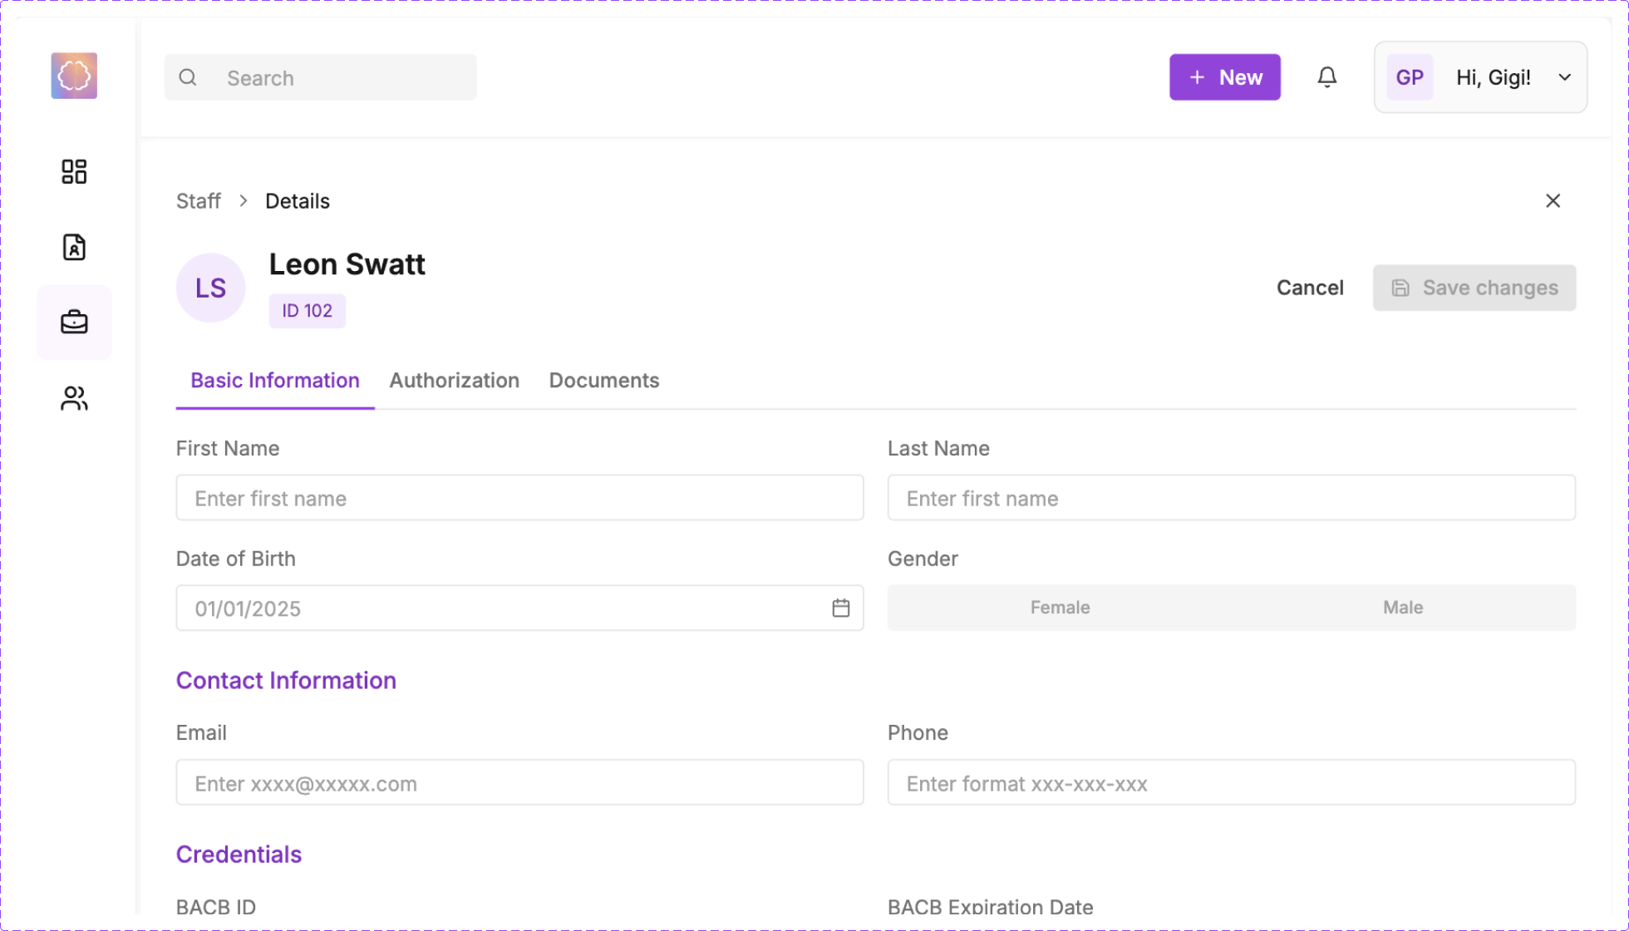
Task: Close the staff details panel with X
Action: click(x=1552, y=201)
